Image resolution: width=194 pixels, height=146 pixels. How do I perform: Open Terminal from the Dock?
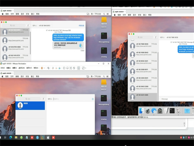click(172, 111)
